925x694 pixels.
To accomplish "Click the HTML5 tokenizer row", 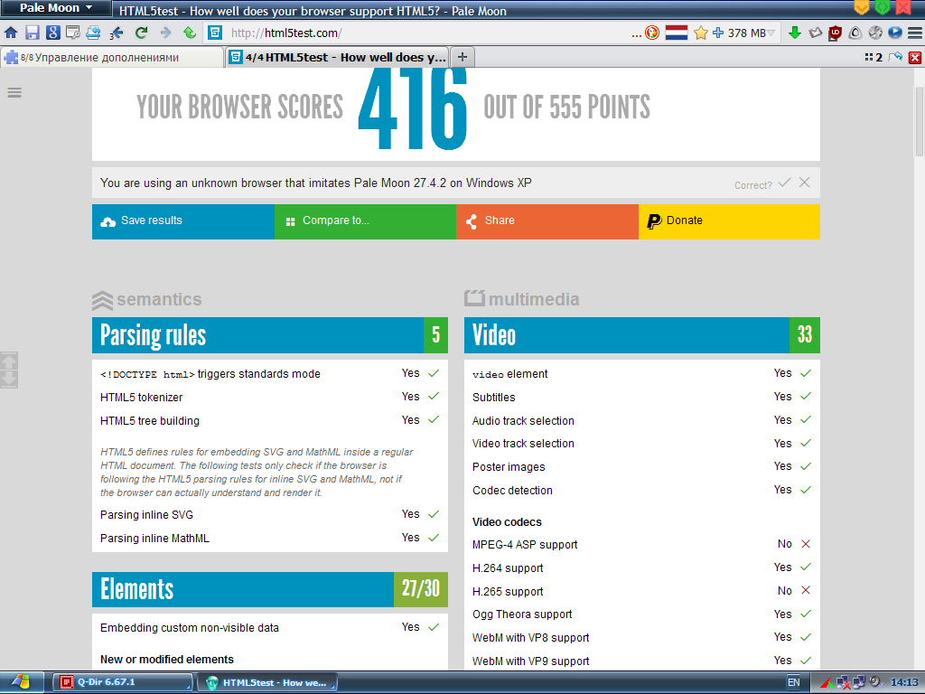I will coord(269,398).
